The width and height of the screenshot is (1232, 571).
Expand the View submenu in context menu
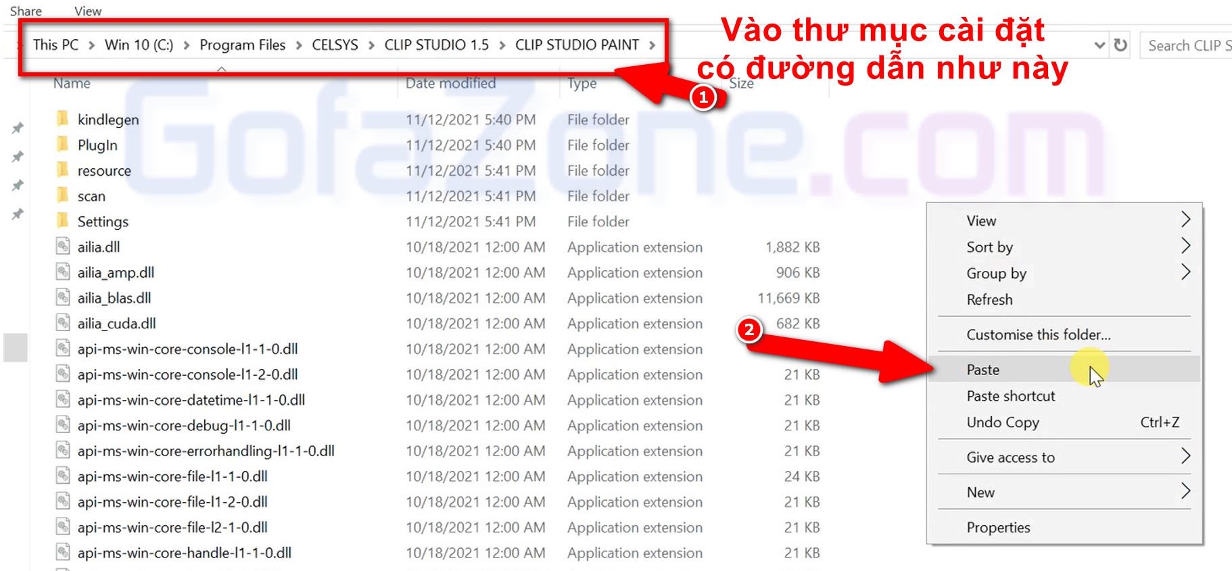pos(1185,220)
